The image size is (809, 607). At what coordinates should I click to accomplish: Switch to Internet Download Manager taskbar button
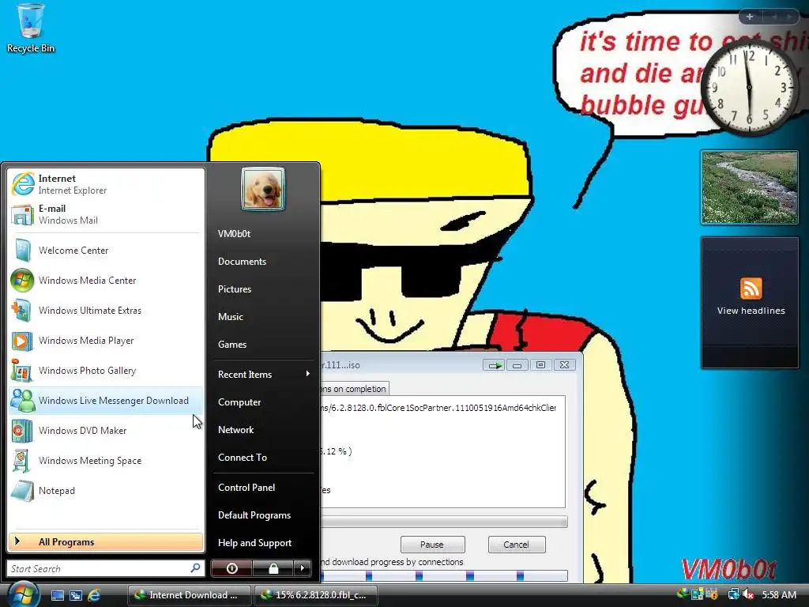tap(189, 595)
